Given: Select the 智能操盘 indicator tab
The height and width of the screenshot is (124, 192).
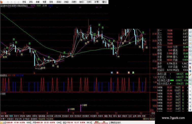Looking at the screenshot, I should 42,116.
